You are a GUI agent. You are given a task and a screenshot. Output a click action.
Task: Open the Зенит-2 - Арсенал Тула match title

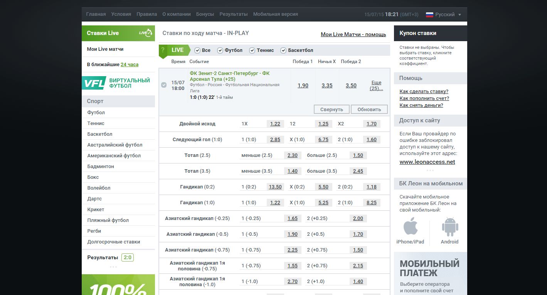point(230,76)
